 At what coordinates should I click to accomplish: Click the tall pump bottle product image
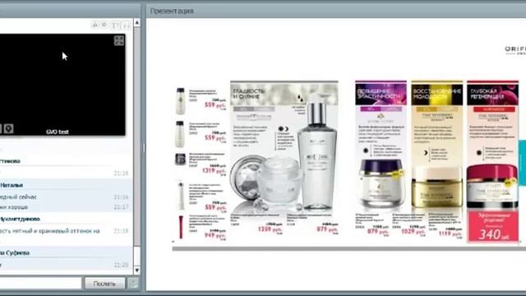[x=316, y=151]
